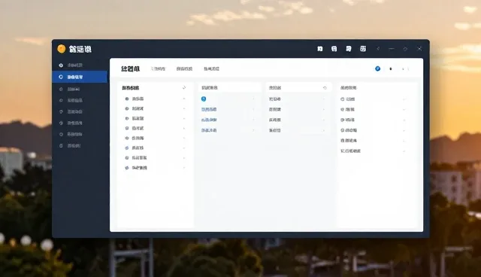Click the second of four white title-bar icons
Viewport: 481px width, 277px height.
pos(334,49)
